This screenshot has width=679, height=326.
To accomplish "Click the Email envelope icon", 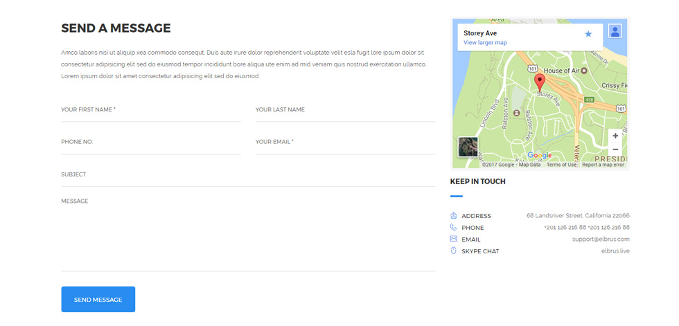I will pos(453,239).
